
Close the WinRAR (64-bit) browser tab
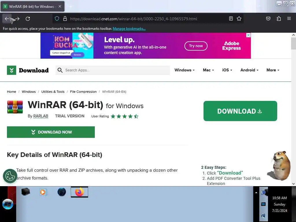(x=60, y=6)
